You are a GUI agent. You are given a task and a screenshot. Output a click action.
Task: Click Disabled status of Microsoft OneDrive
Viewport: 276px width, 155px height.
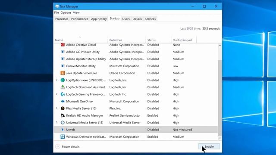coord(153,101)
